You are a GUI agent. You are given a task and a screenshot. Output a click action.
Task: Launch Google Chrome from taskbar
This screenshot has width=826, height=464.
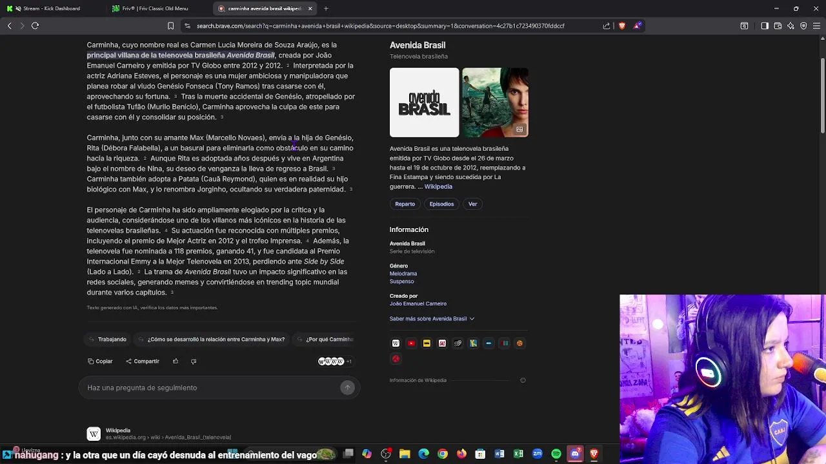pos(443,454)
